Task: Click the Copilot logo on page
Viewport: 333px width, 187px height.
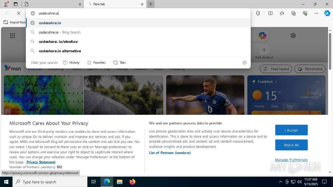Action: pyautogui.click(x=262, y=36)
